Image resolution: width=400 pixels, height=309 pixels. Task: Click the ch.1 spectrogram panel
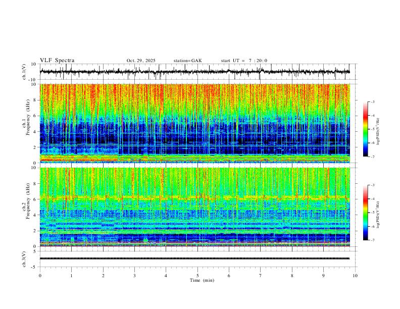194,123
